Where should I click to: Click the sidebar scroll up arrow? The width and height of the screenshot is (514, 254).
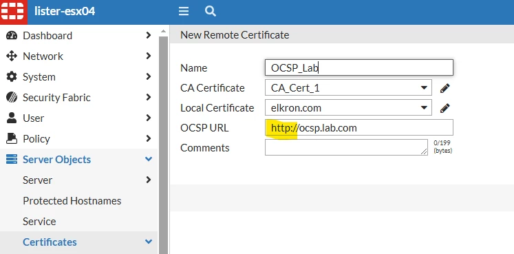point(163,32)
